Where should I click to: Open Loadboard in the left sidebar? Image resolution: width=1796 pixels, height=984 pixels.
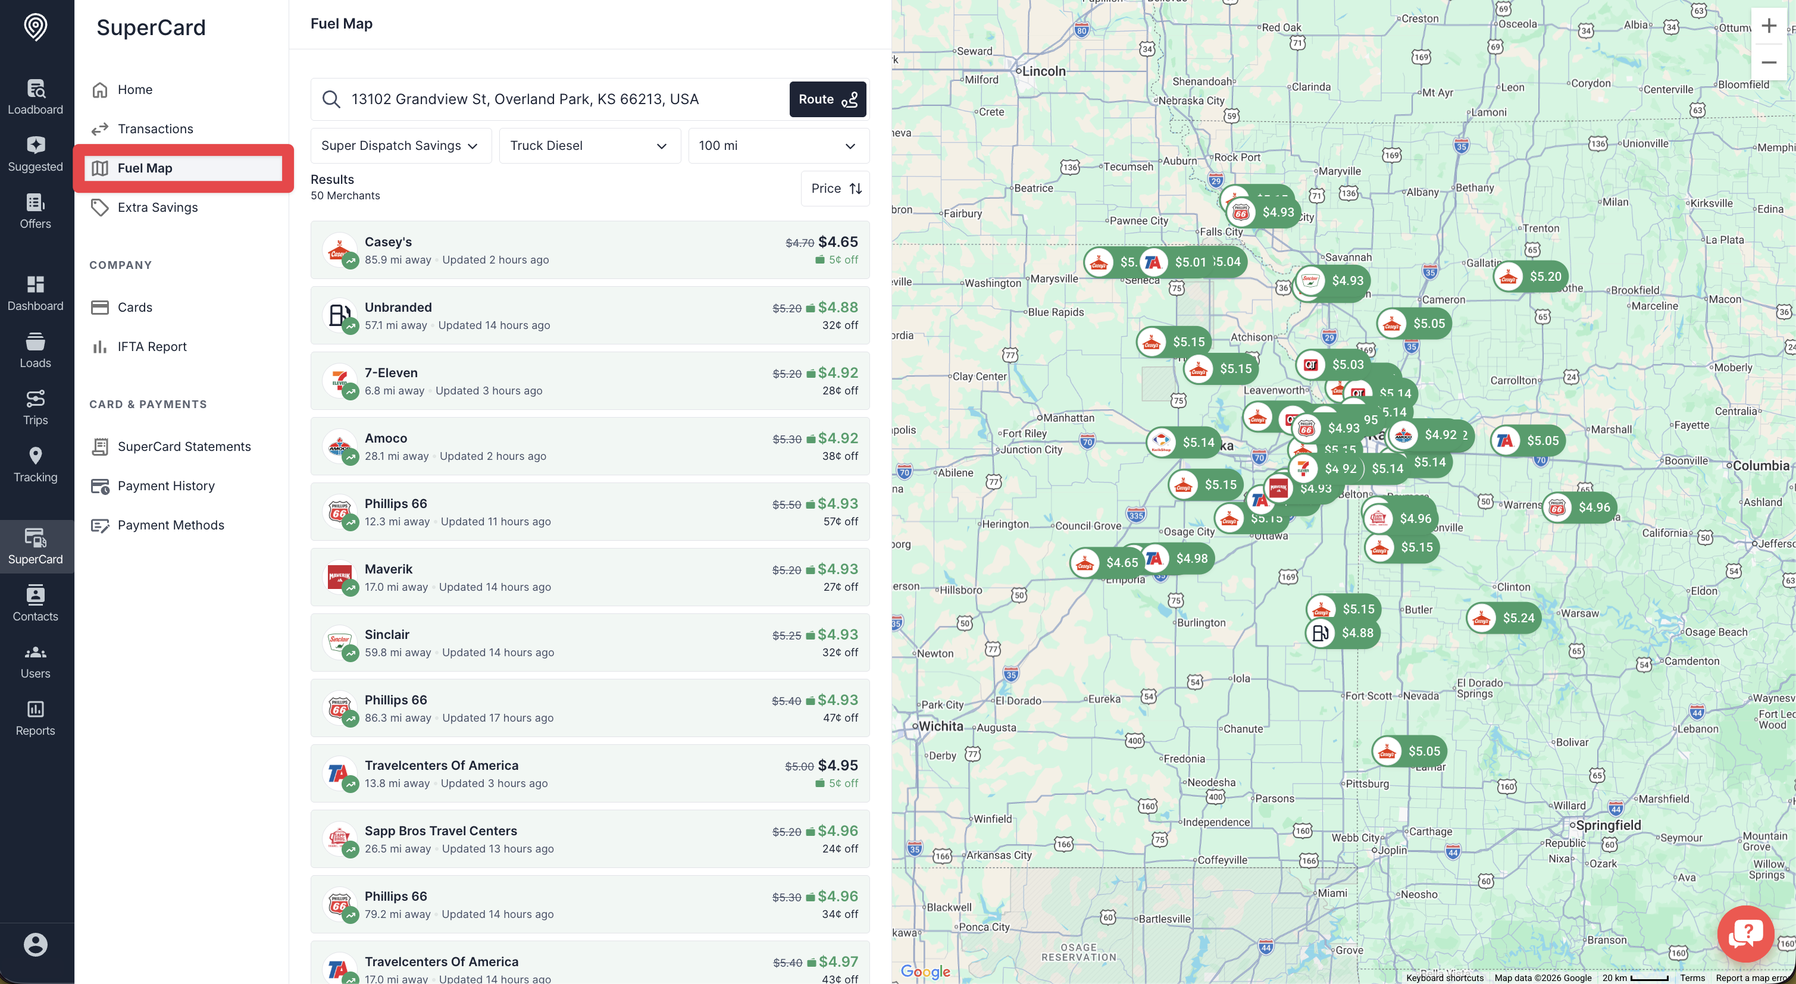(x=36, y=97)
